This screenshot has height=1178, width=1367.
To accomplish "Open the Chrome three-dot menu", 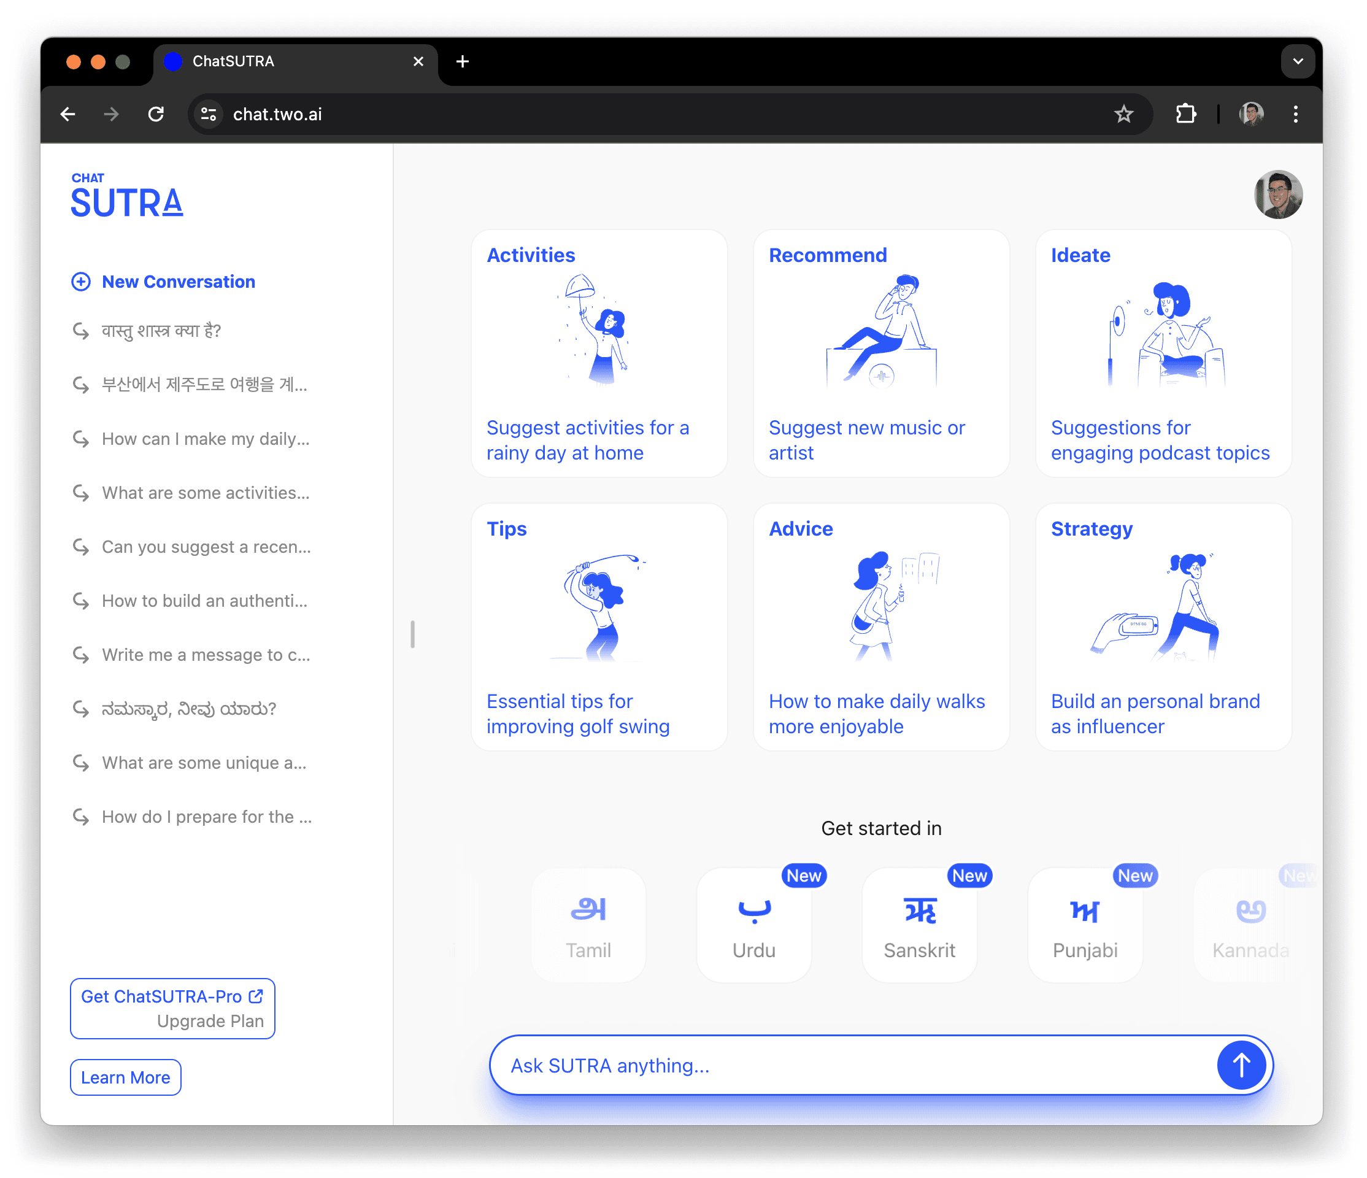I will [x=1295, y=114].
